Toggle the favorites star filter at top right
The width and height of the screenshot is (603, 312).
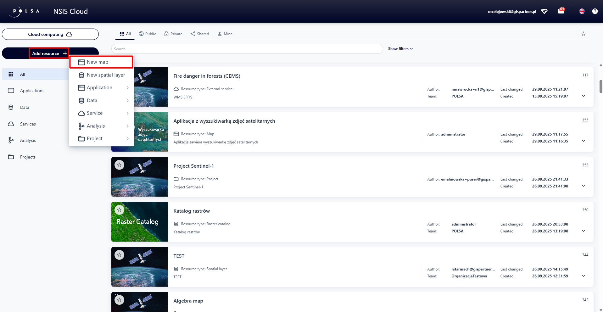click(583, 34)
